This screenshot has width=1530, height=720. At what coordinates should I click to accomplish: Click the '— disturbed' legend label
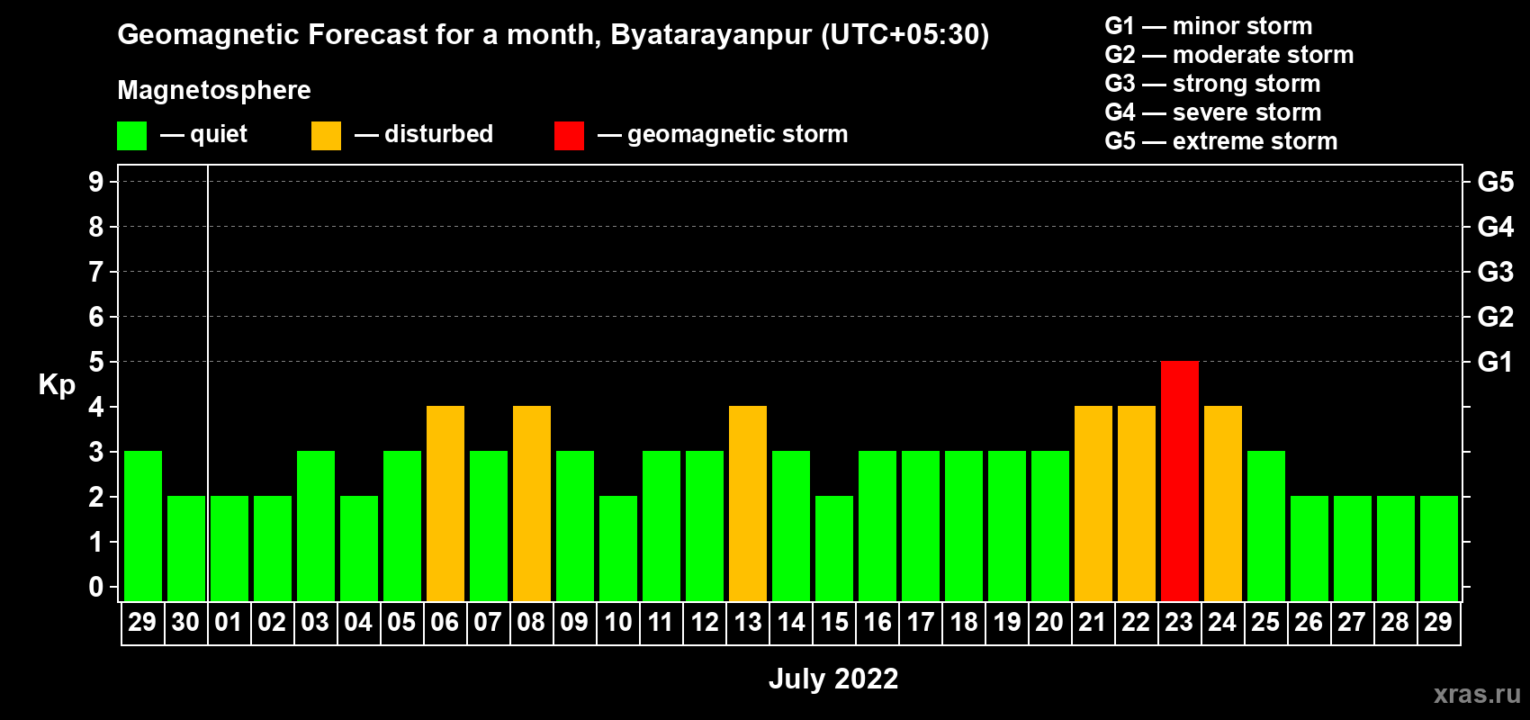[x=424, y=134]
